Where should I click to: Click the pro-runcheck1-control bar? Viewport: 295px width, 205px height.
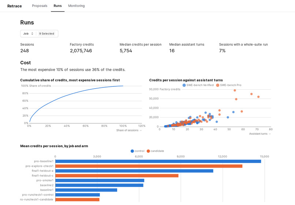(x=78, y=195)
